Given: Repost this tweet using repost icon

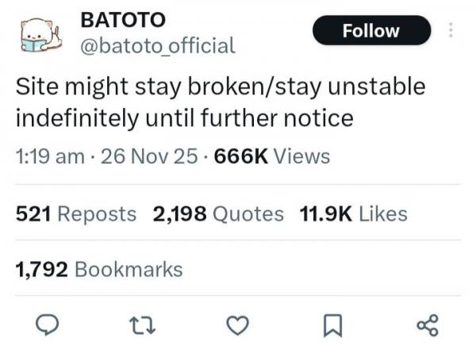Looking at the screenshot, I should pyautogui.click(x=142, y=325).
